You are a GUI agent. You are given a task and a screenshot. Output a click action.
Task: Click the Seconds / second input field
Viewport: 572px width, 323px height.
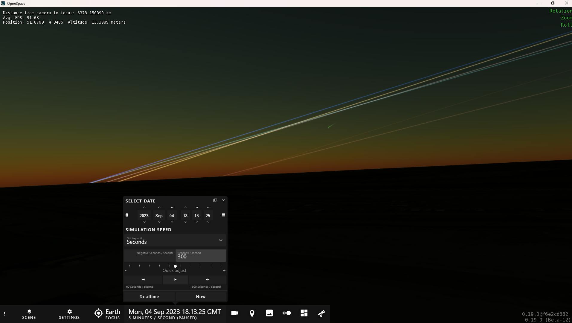tap(201, 255)
